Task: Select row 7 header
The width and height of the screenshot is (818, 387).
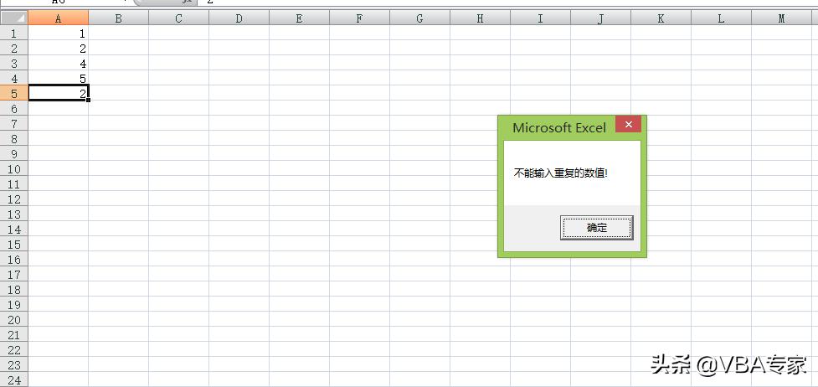Action: coord(14,124)
